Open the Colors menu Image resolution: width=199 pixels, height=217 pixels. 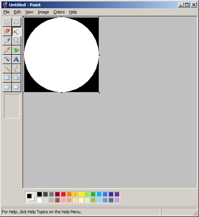59,12
